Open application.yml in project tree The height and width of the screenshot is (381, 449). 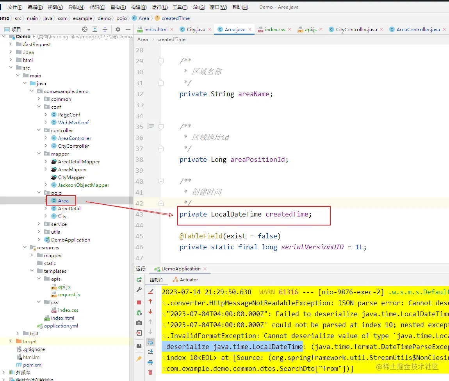[61, 326]
